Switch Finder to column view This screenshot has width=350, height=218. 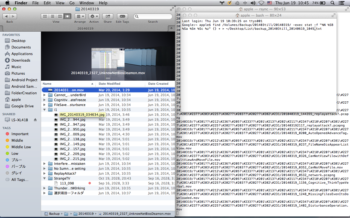[x=60, y=16]
